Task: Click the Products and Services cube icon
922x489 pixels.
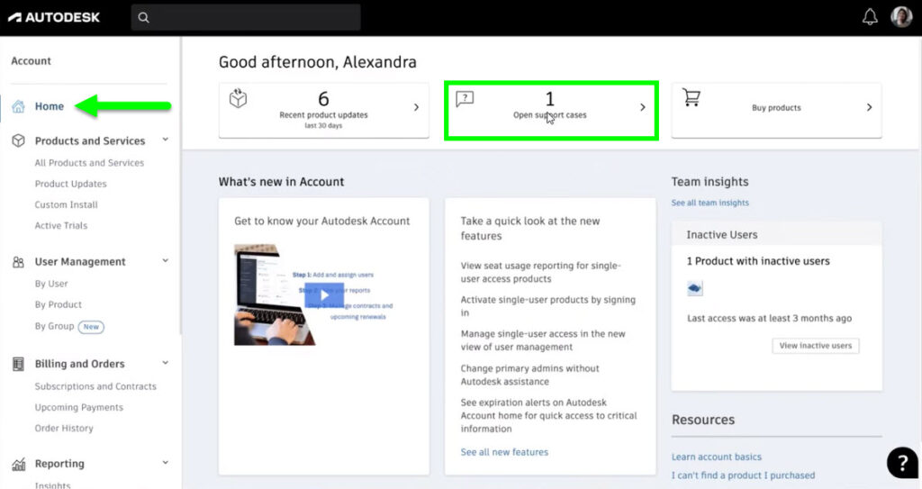Action: pyautogui.click(x=18, y=140)
